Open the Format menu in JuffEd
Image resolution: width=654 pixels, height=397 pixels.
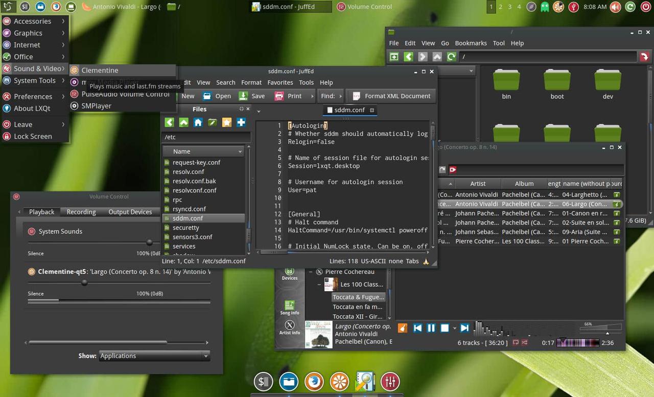click(x=251, y=82)
